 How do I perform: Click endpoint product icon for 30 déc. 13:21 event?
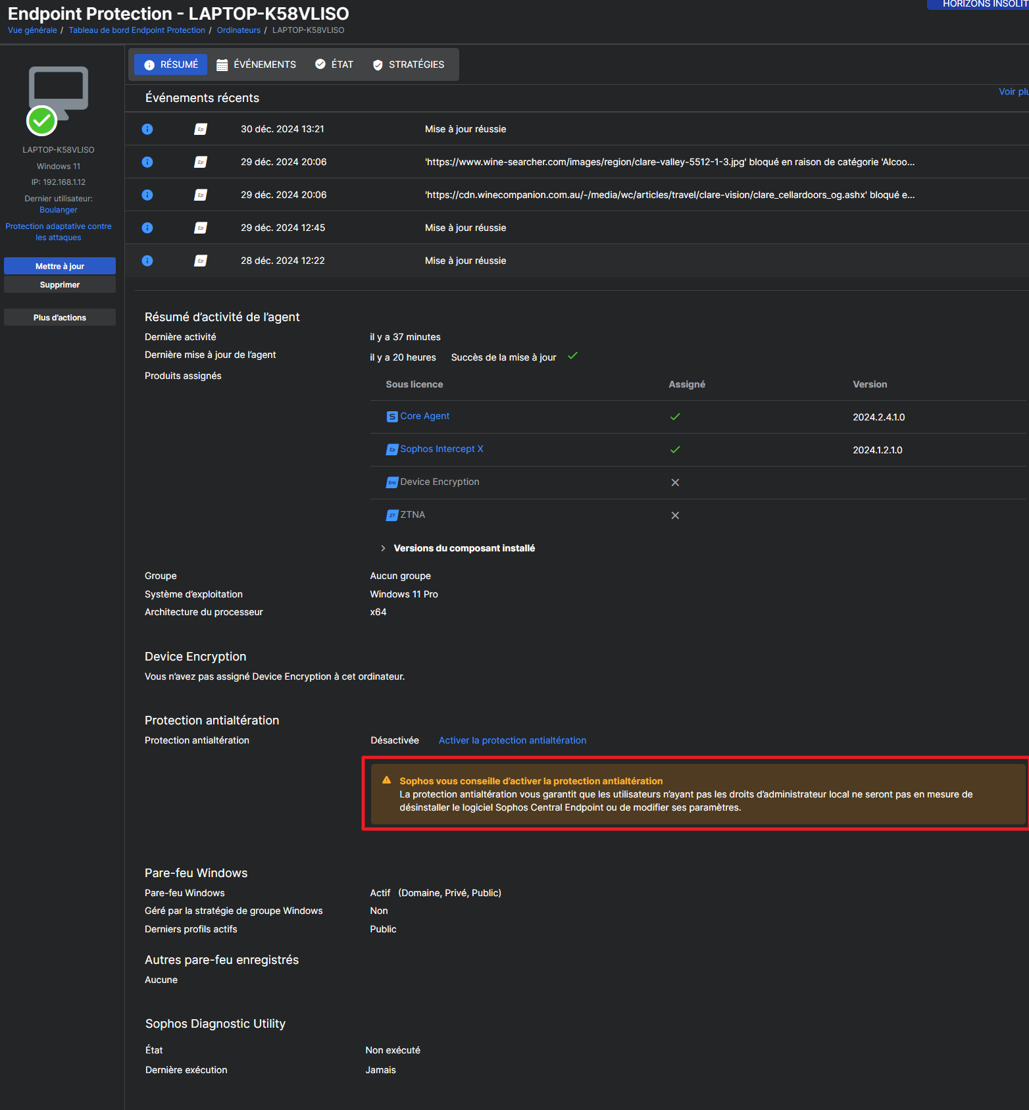201,129
